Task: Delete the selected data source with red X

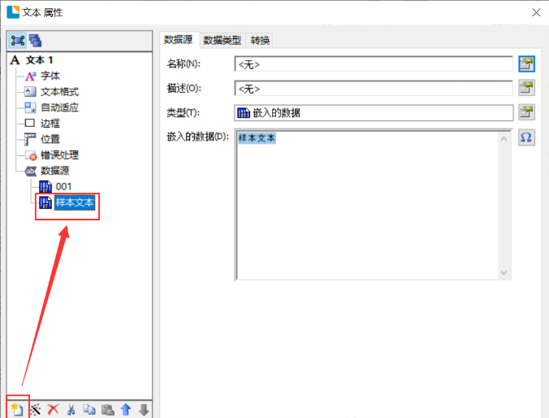Action: coord(54,410)
